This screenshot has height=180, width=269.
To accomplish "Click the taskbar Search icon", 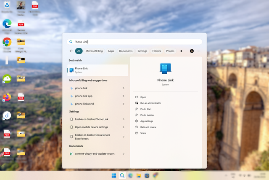I will [x=122, y=175].
